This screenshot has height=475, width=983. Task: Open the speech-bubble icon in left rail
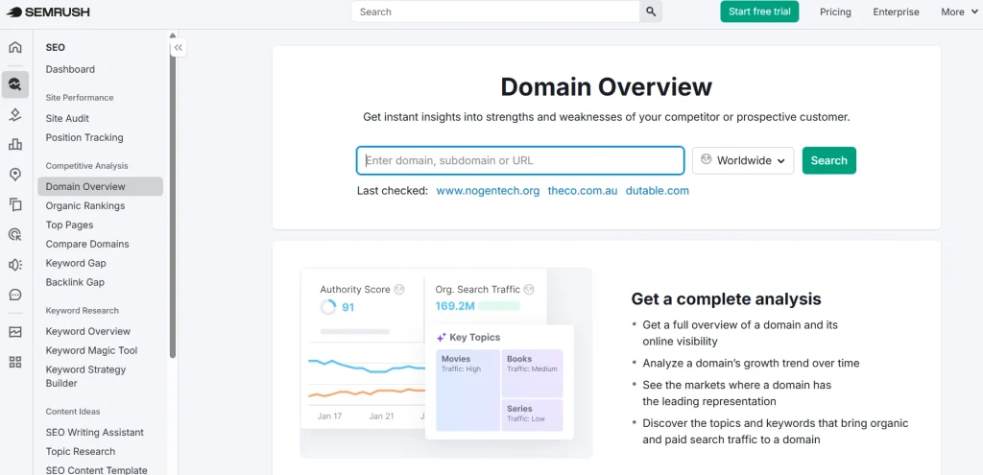(x=15, y=295)
